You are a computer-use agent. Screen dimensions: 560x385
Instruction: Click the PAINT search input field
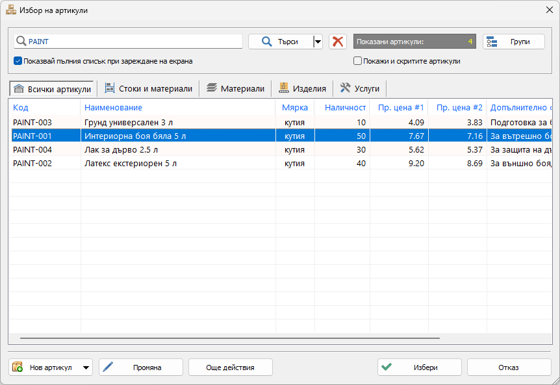tap(128, 42)
